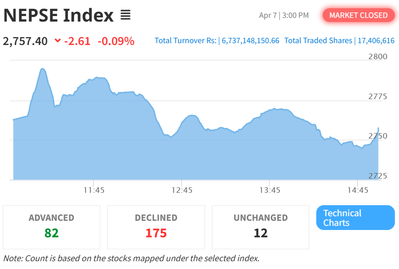
Task: Click the 11:45 time axis label
Action: pos(93,190)
